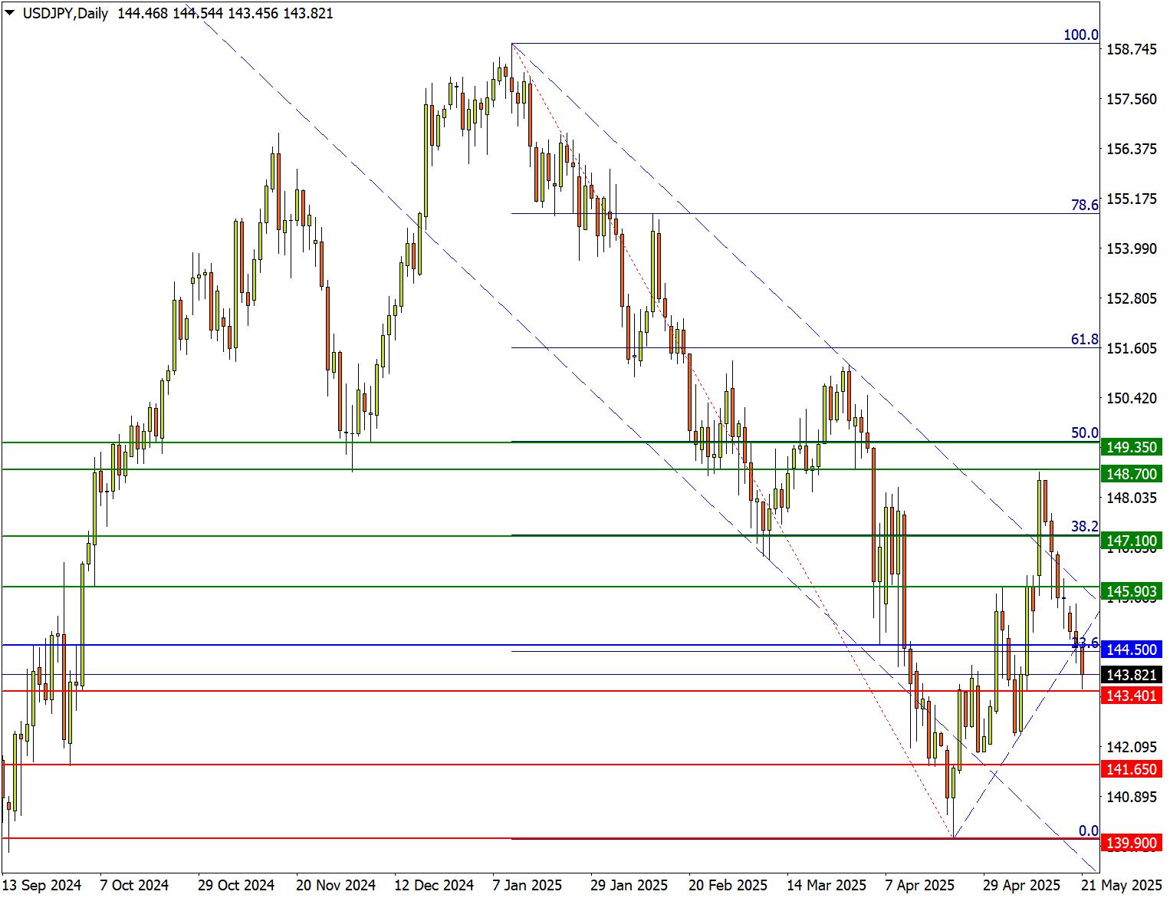Click the red 143.401 price tag

(1131, 696)
